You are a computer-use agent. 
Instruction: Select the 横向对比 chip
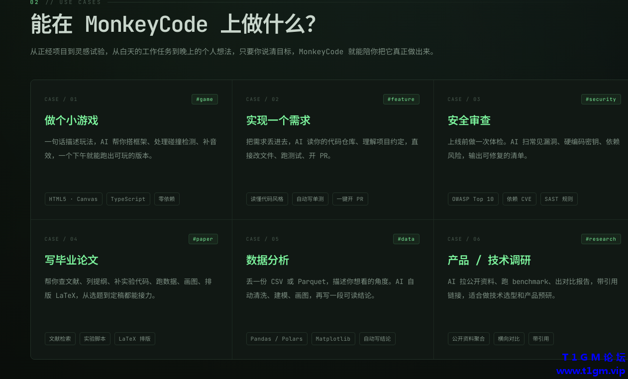point(509,339)
